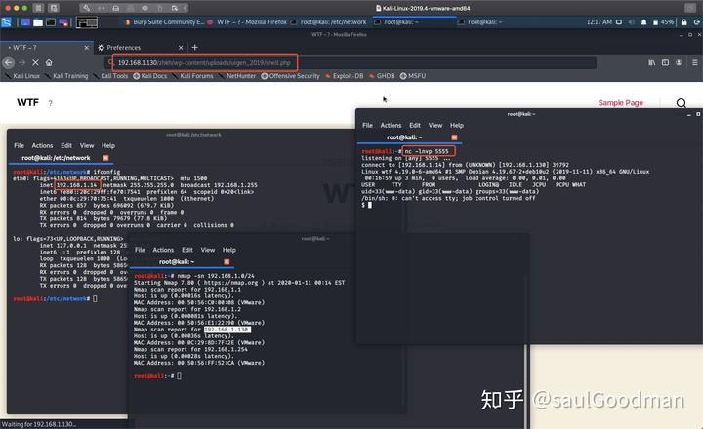Click the Firefox back arrow

click(9, 62)
